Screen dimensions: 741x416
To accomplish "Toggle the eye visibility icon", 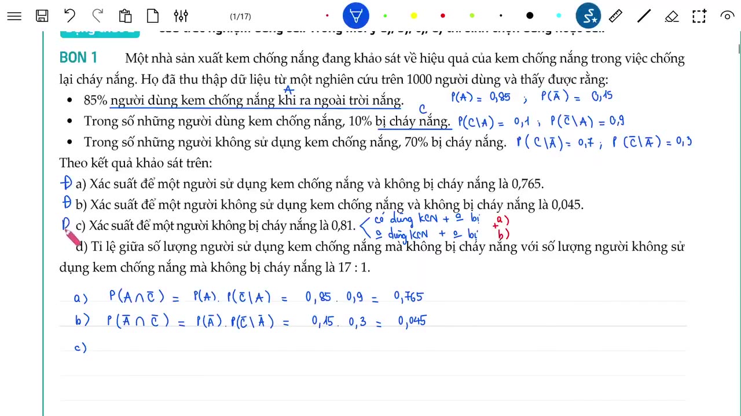I will [x=727, y=16].
